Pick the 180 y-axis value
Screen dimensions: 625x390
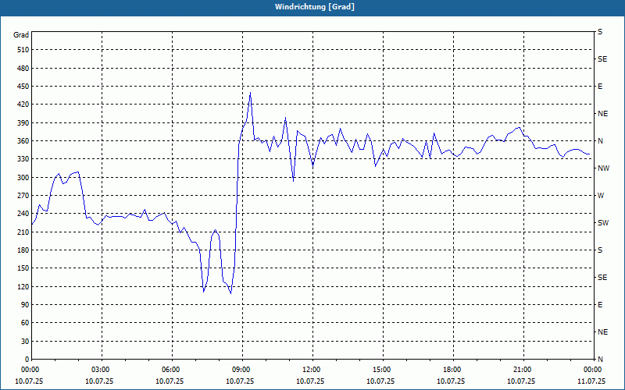pos(23,250)
